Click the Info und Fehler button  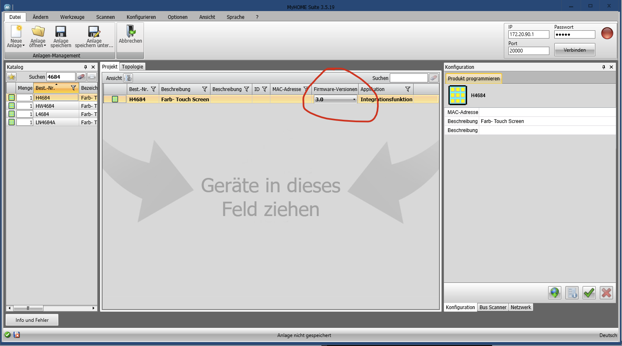pyautogui.click(x=32, y=320)
